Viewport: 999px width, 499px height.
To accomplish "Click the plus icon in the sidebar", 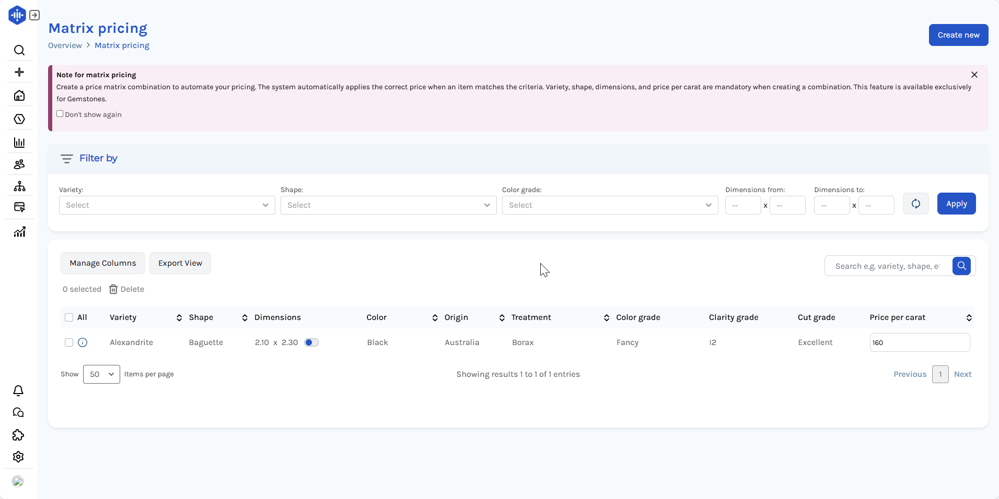I will click(19, 72).
